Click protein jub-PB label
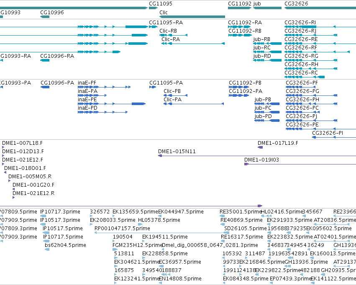 263,100
